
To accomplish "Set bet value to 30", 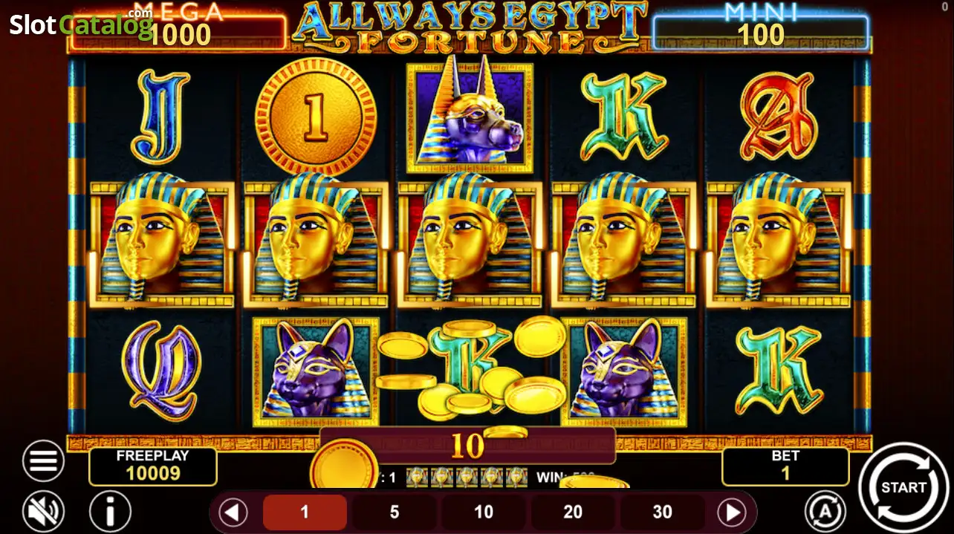I will (x=662, y=512).
